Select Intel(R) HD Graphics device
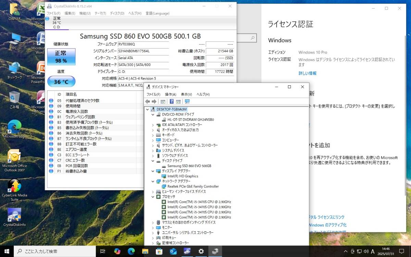This screenshot has width=411, height=257. point(183,176)
